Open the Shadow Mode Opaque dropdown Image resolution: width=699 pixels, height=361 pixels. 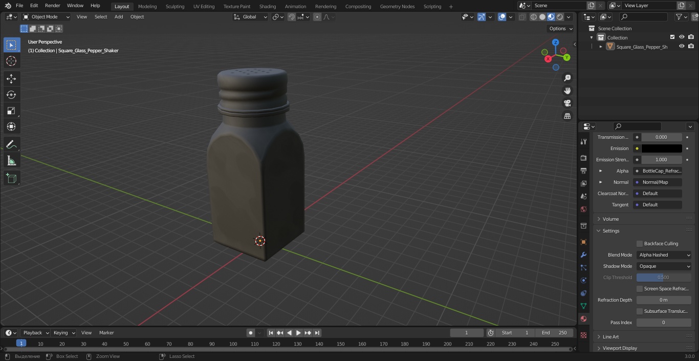(664, 266)
